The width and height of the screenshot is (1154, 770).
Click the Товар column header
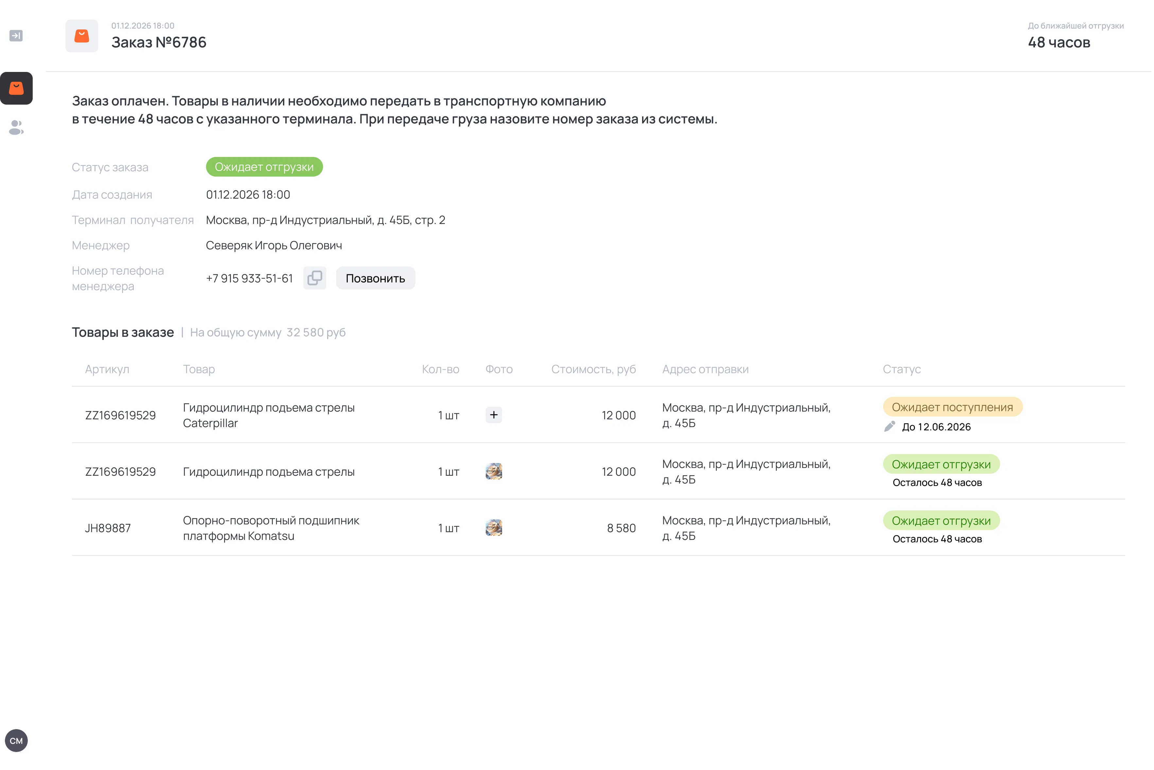[199, 369]
